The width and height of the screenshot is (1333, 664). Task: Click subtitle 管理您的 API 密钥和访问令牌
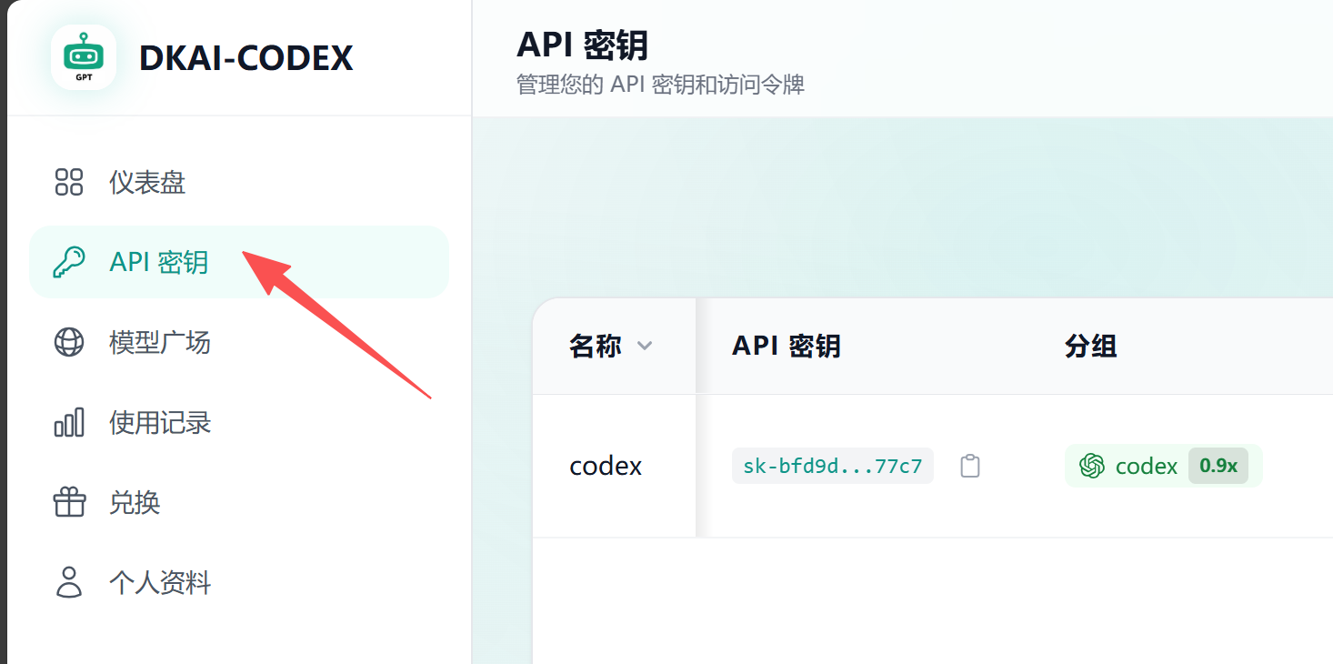(660, 86)
